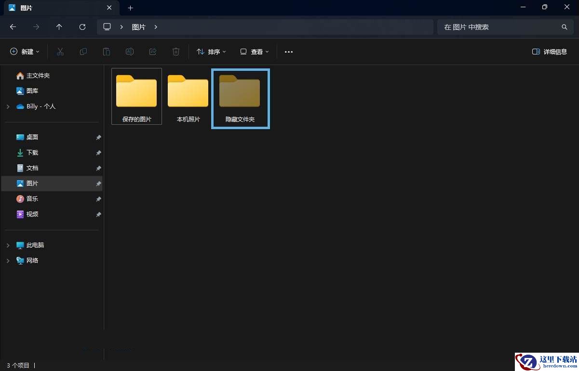
Task: Click 图片 in the address bar path
Action: pyautogui.click(x=139, y=27)
